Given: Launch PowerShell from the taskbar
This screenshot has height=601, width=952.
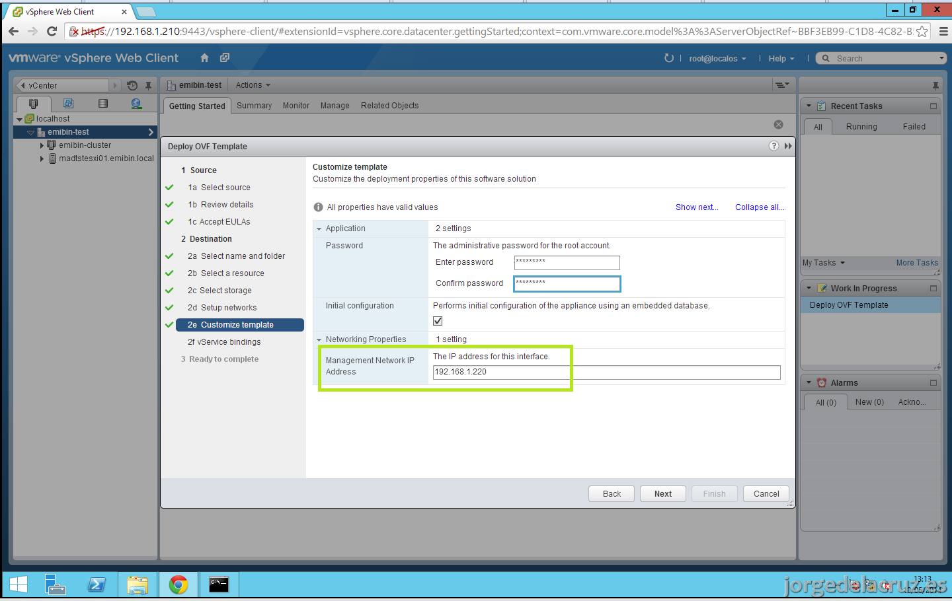Looking at the screenshot, I should click(97, 584).
